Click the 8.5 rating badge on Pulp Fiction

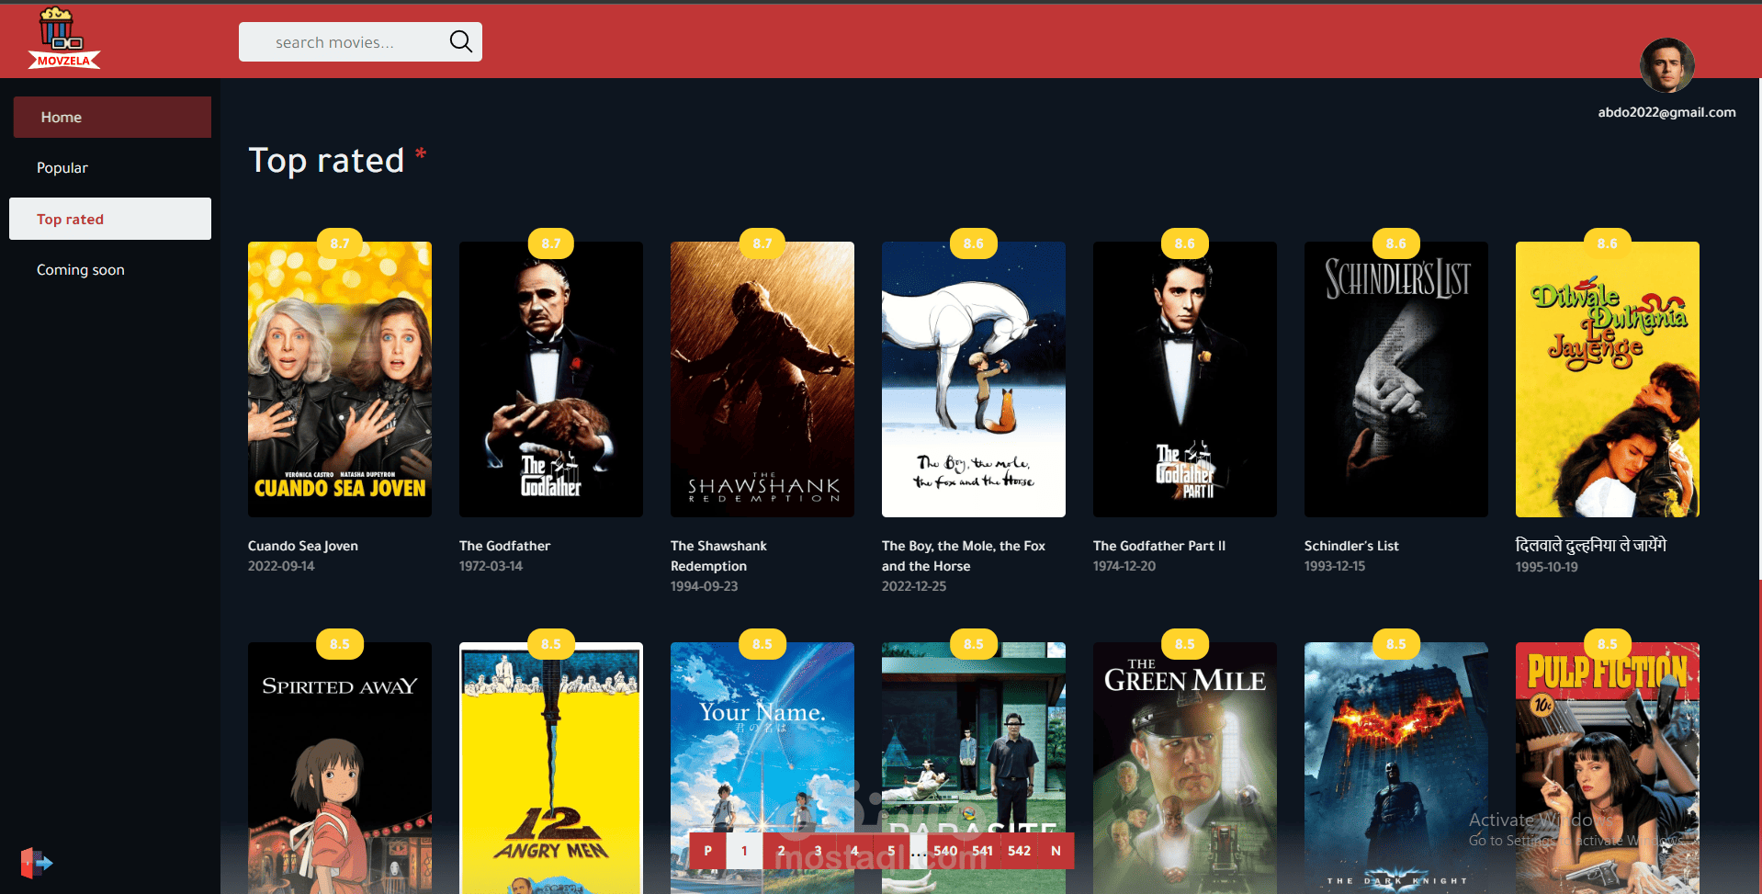click(x=1608, y=644)
